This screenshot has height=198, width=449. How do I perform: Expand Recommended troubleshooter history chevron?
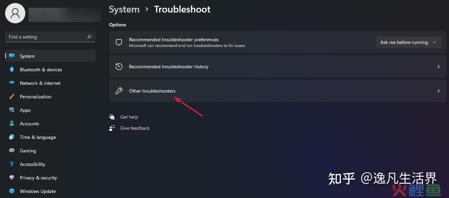(x=439, y=67)
